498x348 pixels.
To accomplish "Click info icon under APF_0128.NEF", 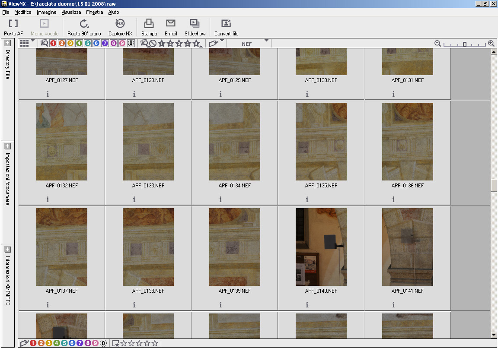I will point(134,94).
